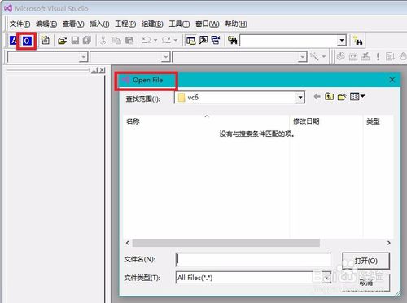Click the Paste clipboard icon
Viewport: 407px width, 303px height.
(129, 41)
